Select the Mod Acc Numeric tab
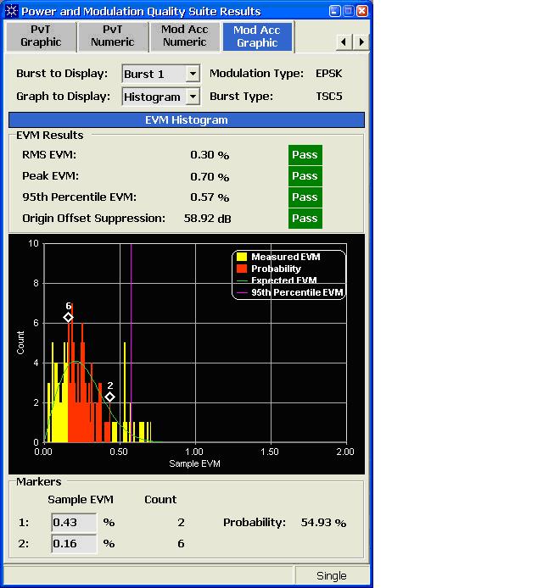 (184, 36)
